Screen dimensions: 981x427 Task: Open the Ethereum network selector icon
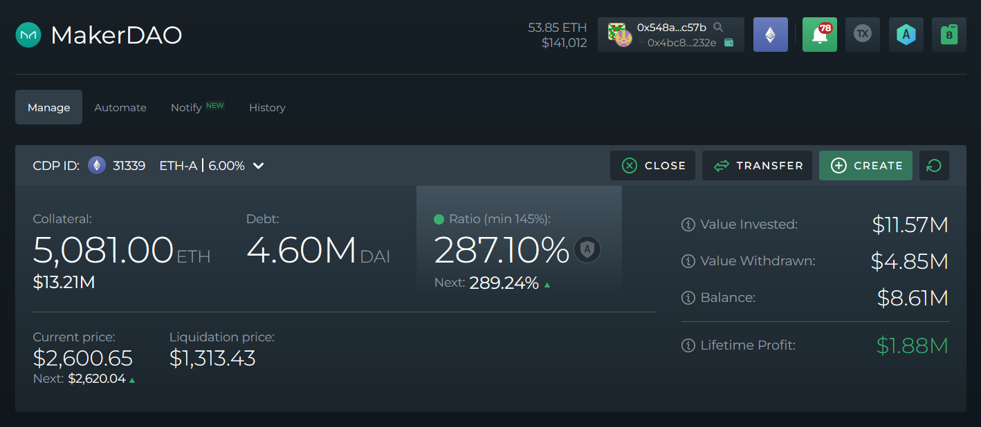[770, 35]
